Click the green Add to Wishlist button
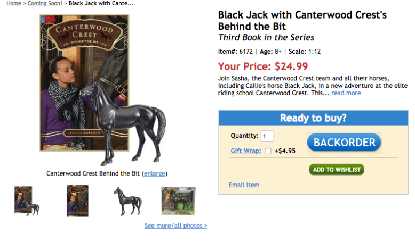This screenshot has height=242, width=415. point(337,170)
